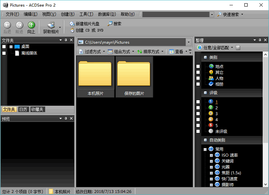
Task: Click 新建相片光盘 toolbar item
Action: (x=85, y=24)
